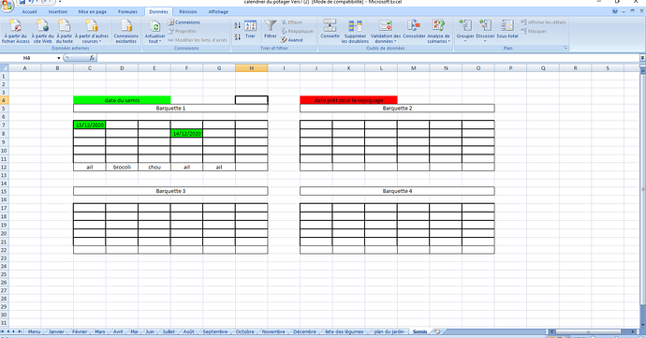The height and width of the screenshot is (338, 646).
Task: Import data from web site
Action: (42, 31)
